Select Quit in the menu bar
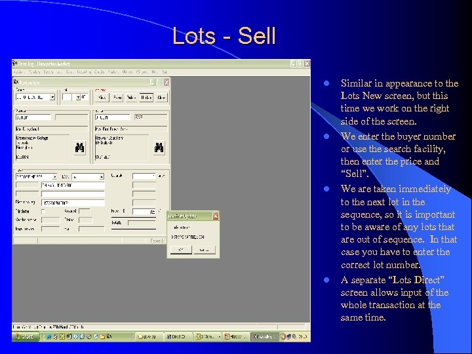The width and height of the screenshot is (472, 354). (x=164, y=72)
